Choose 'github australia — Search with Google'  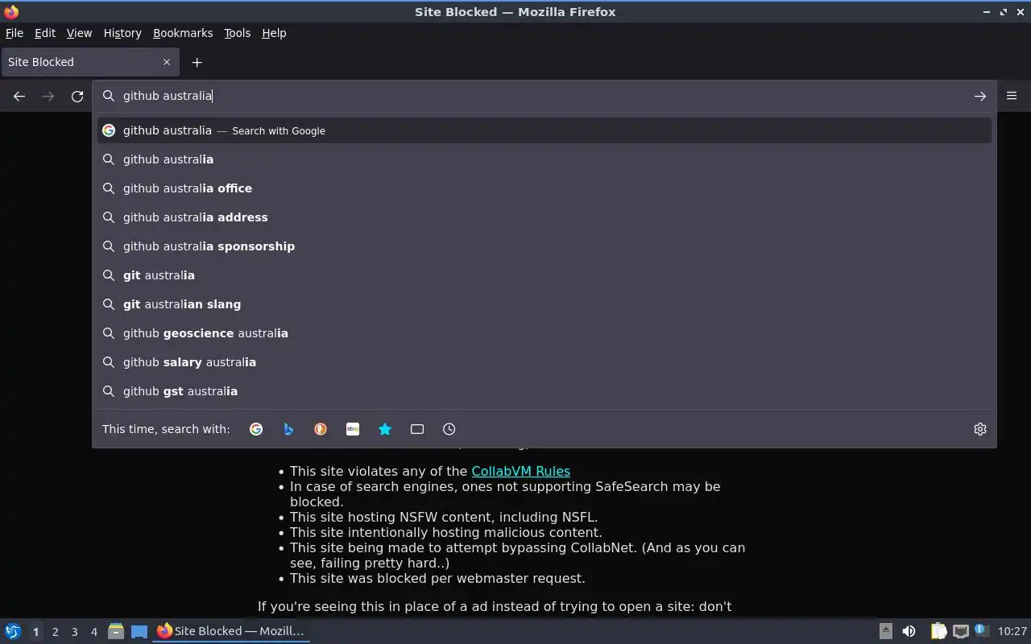tap(544, 130)
